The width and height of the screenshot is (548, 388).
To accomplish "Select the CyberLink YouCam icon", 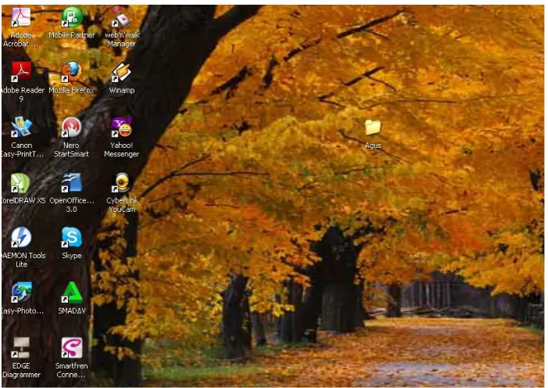I will click(122, 182).
